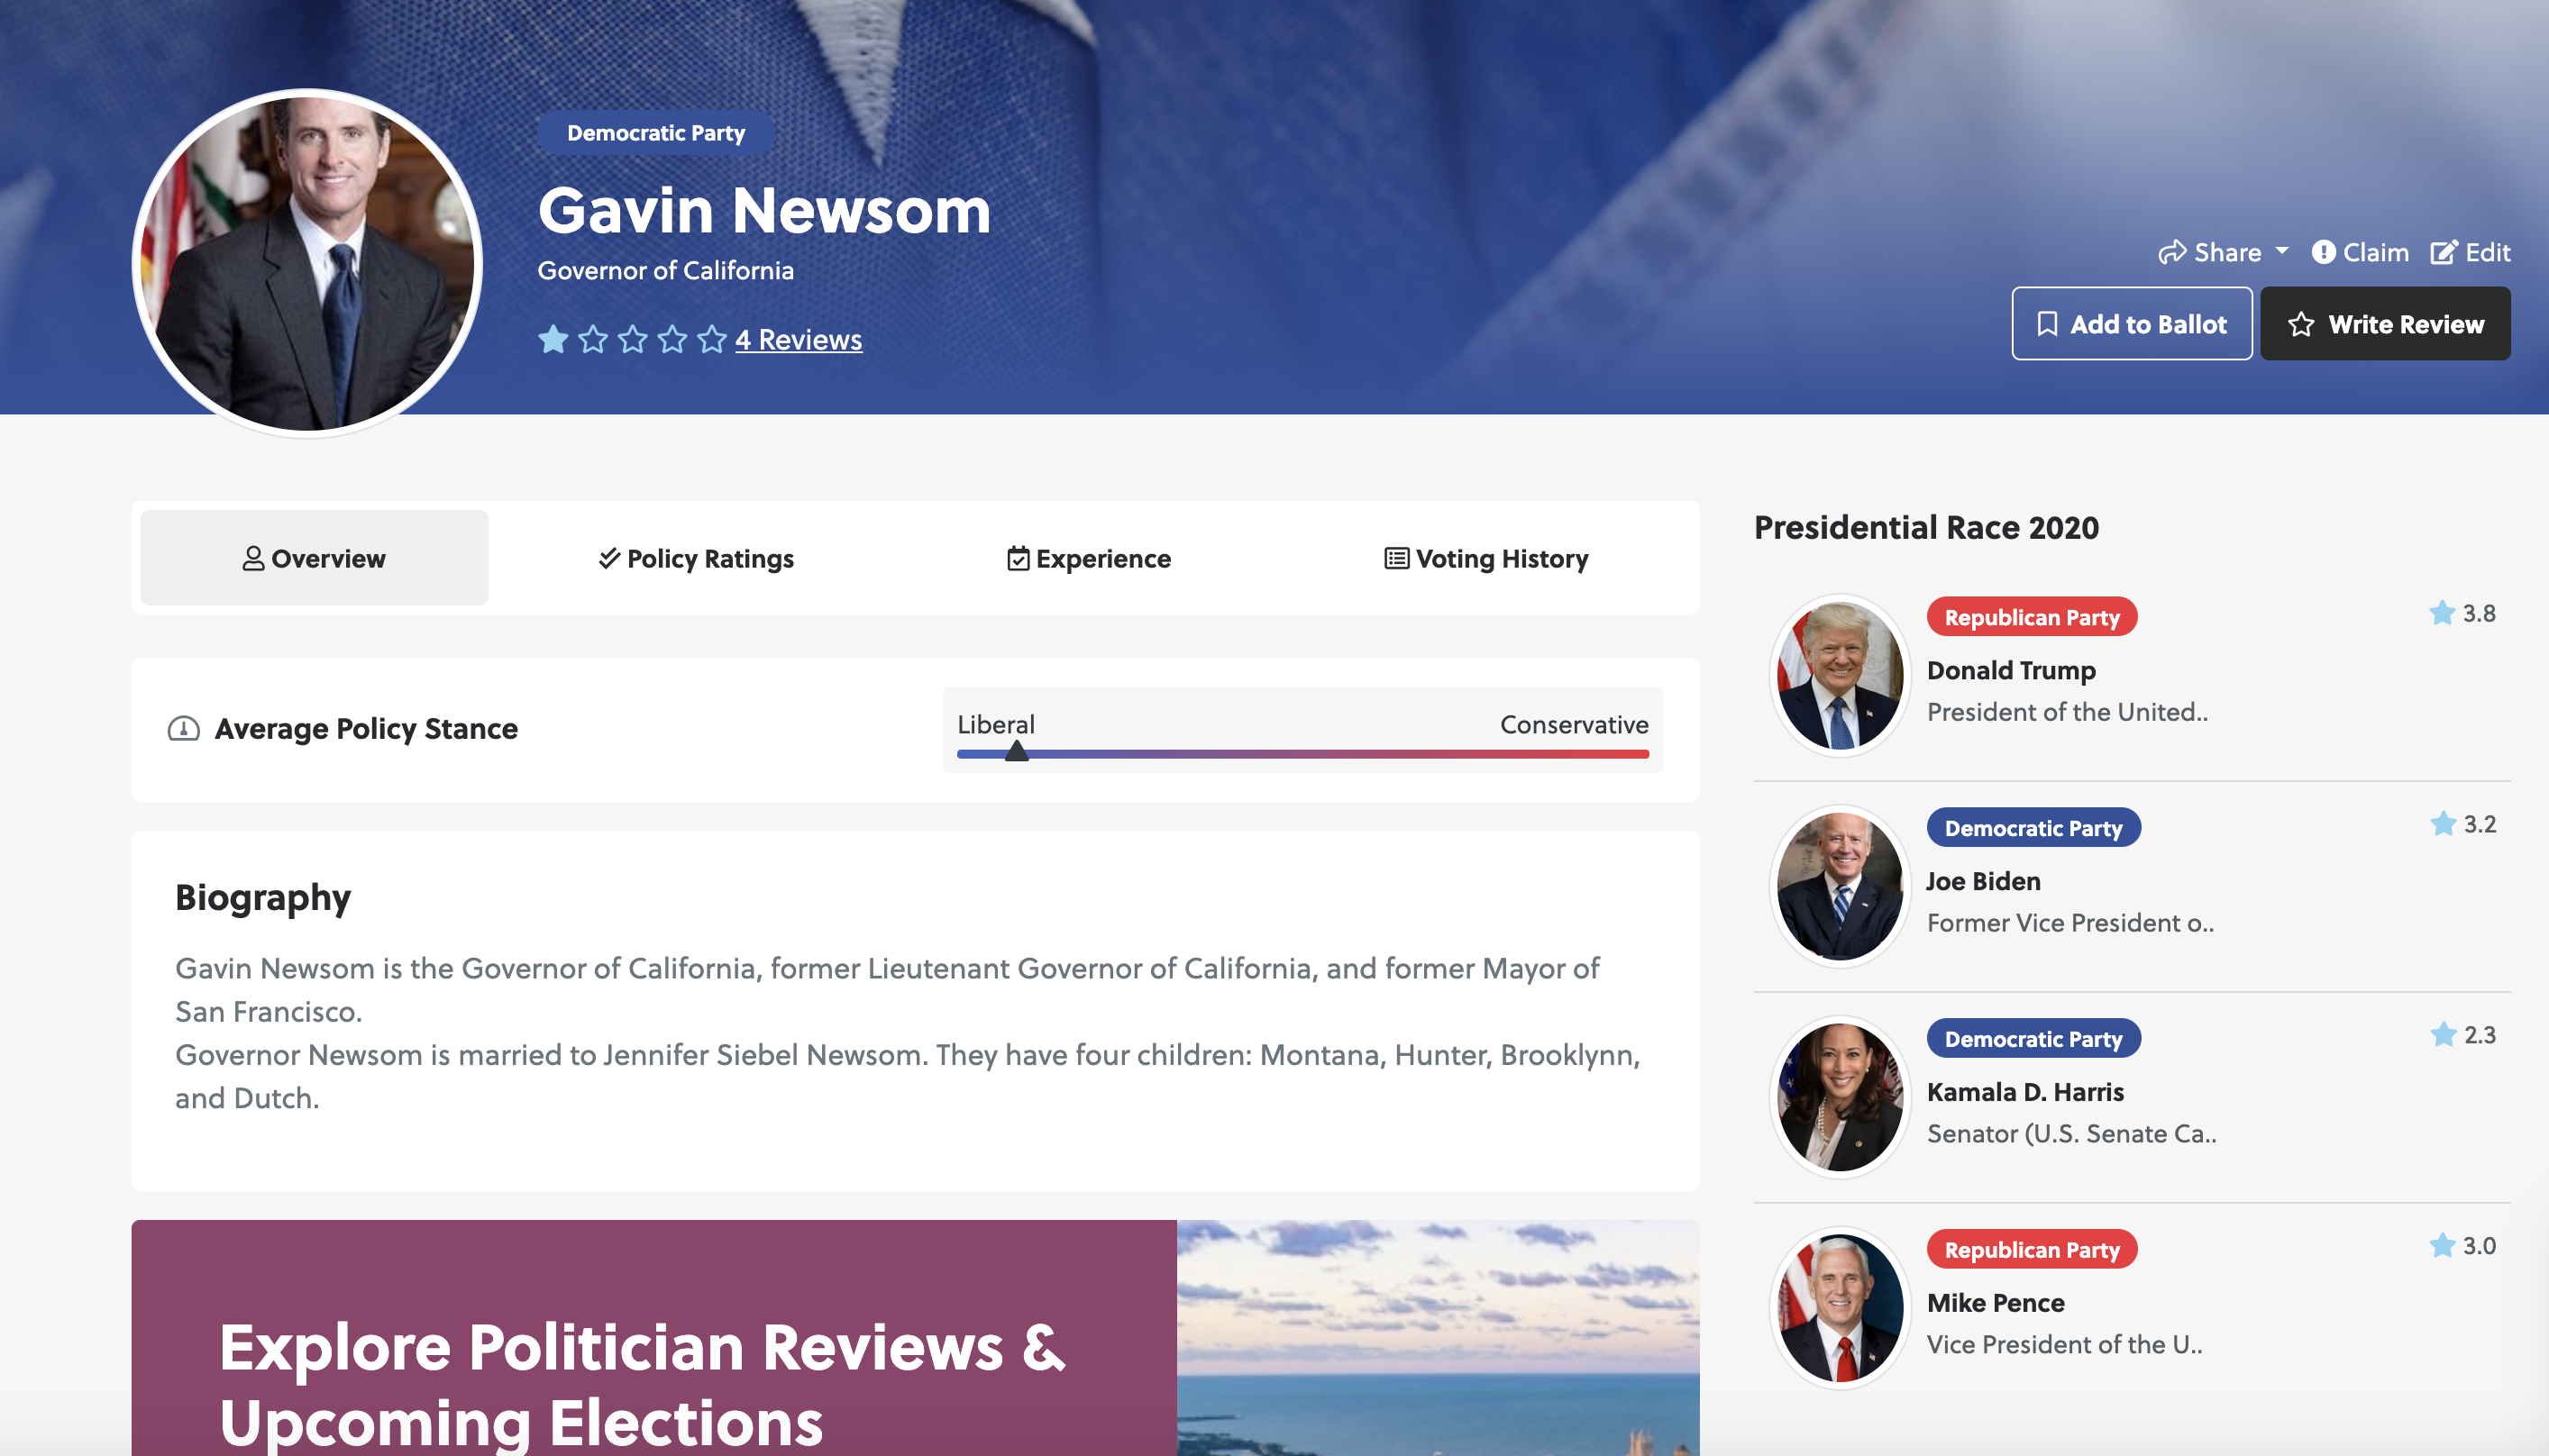Click the Republican Party badge on Mike Pence
This screenshot has width=2549, height=1456.
[x=2032, y=1249]
